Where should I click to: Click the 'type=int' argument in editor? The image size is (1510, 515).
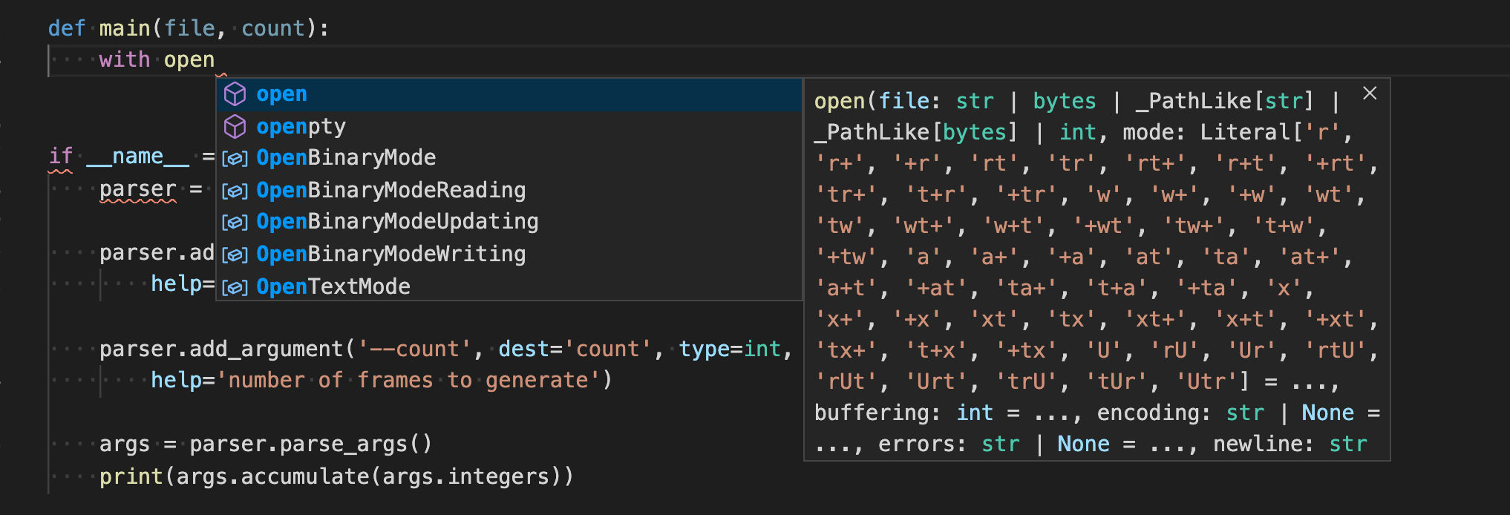730,349
